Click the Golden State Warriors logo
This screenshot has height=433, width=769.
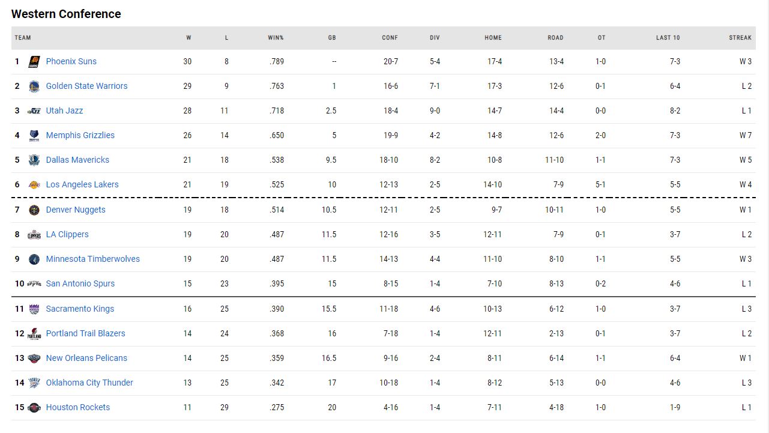34,86
